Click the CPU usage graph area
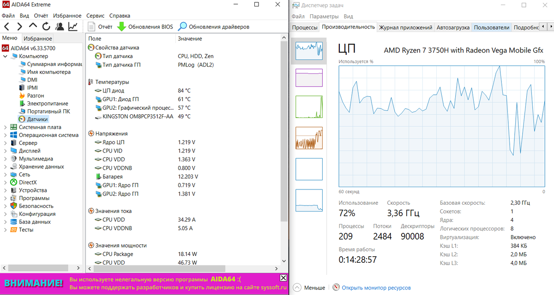 pyautogui.click(x=442, y=126)
